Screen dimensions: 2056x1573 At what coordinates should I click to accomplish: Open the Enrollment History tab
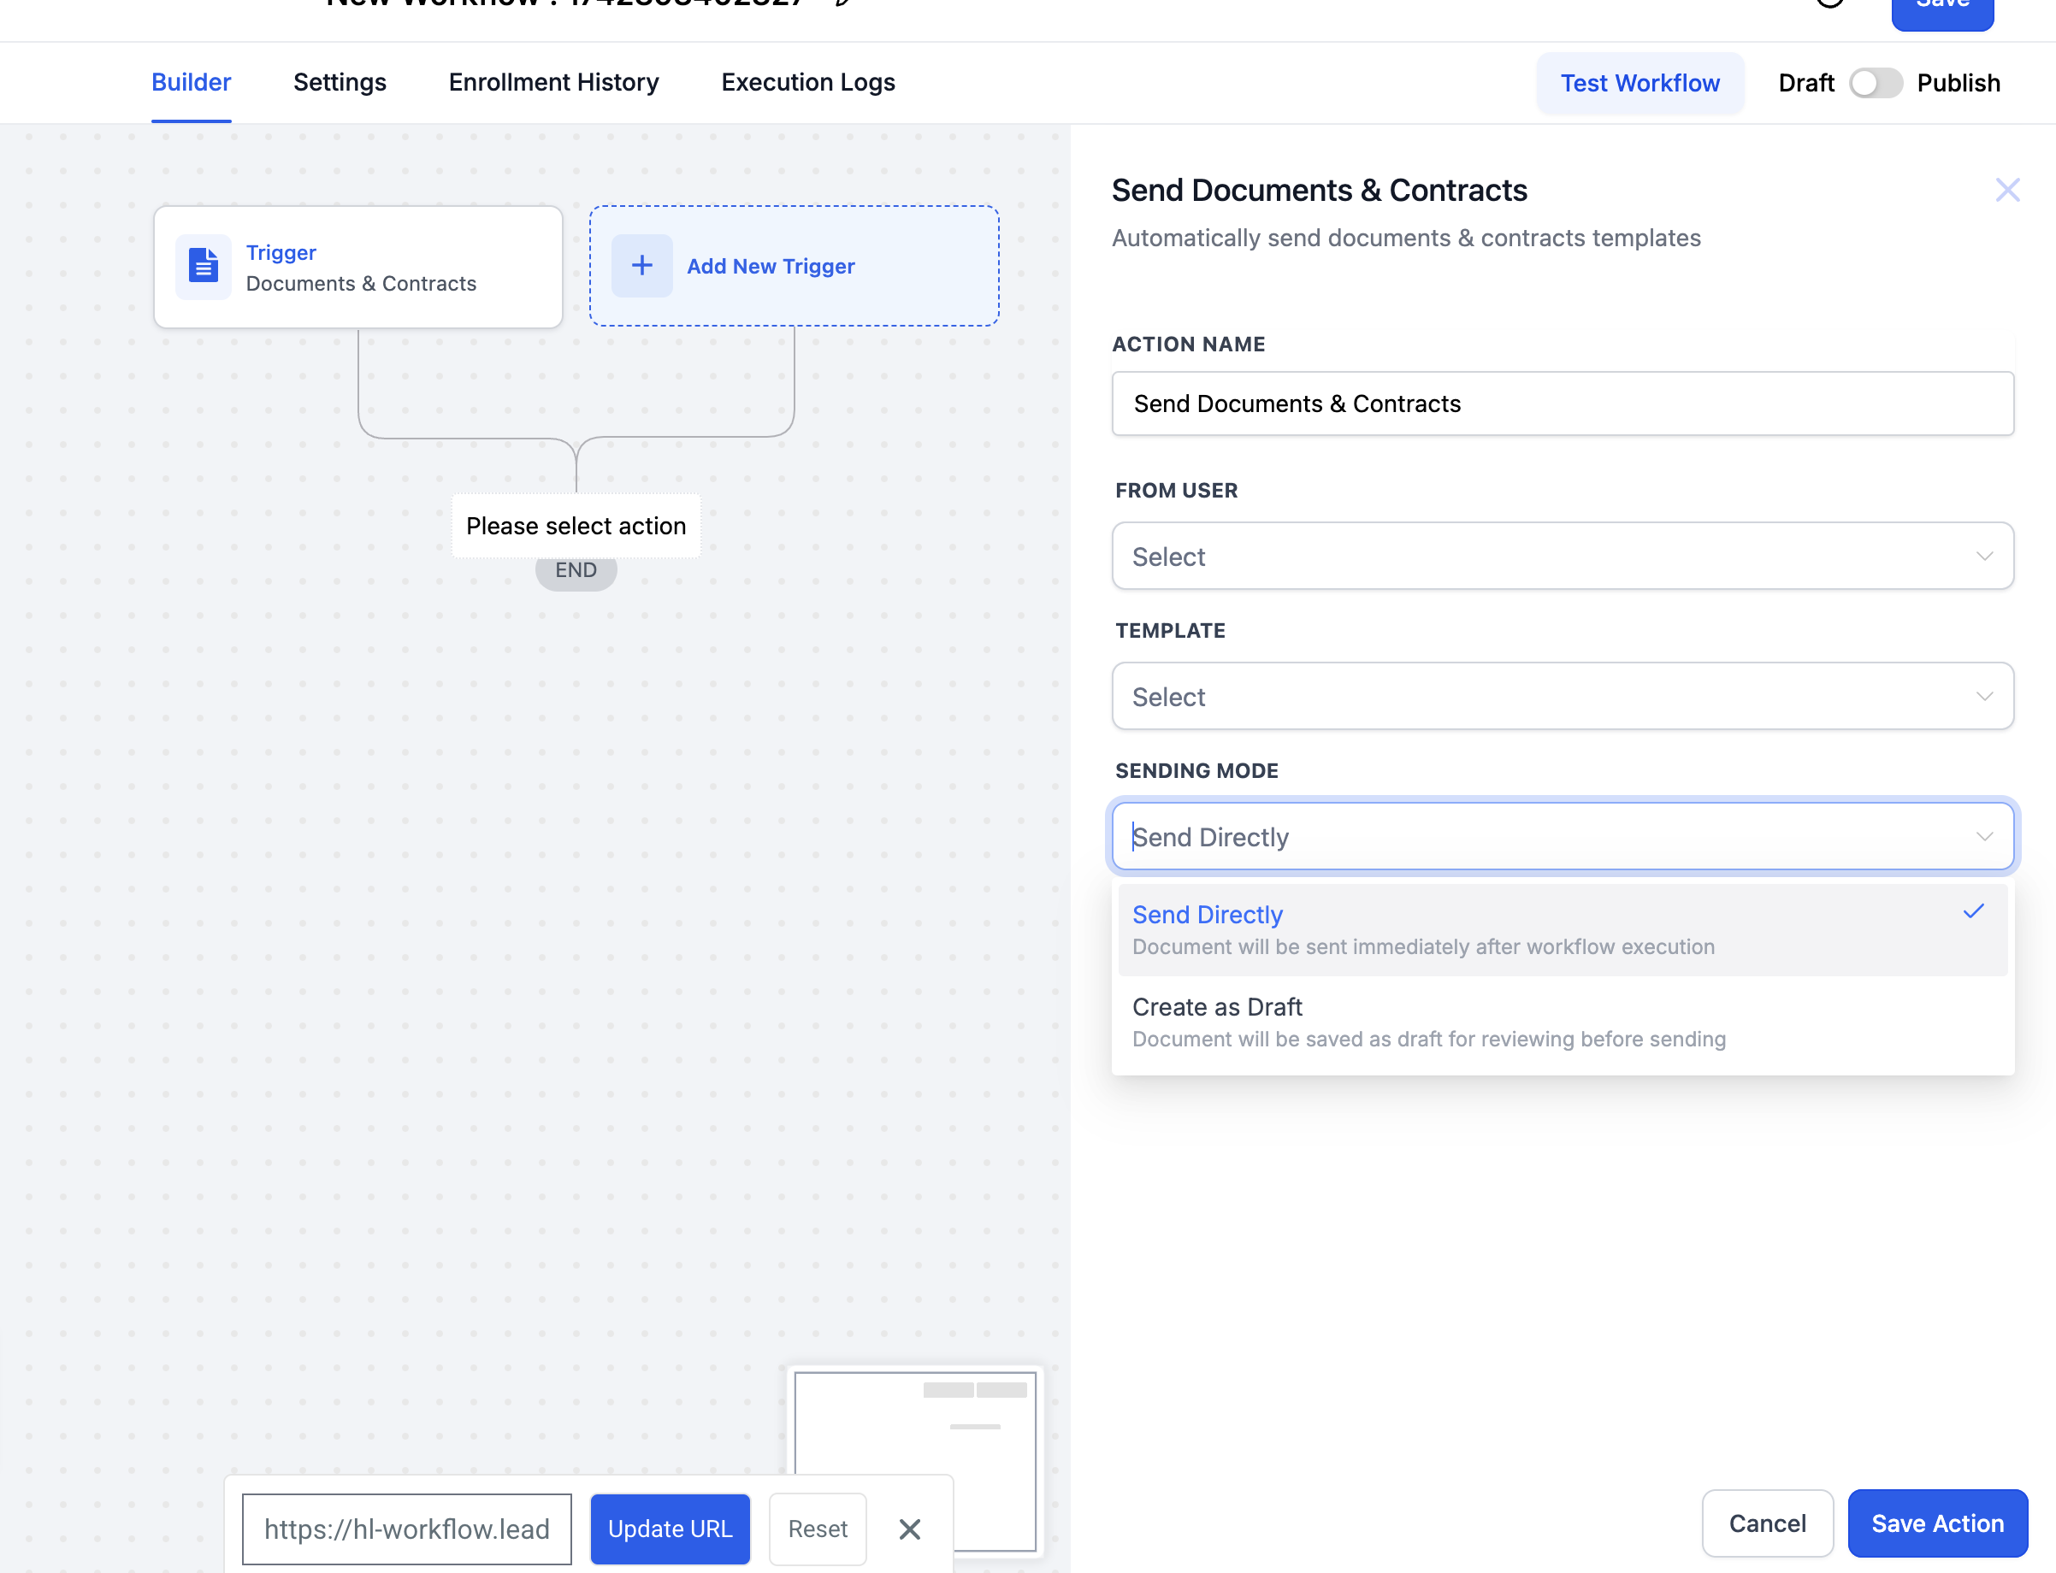click(552, 82)
